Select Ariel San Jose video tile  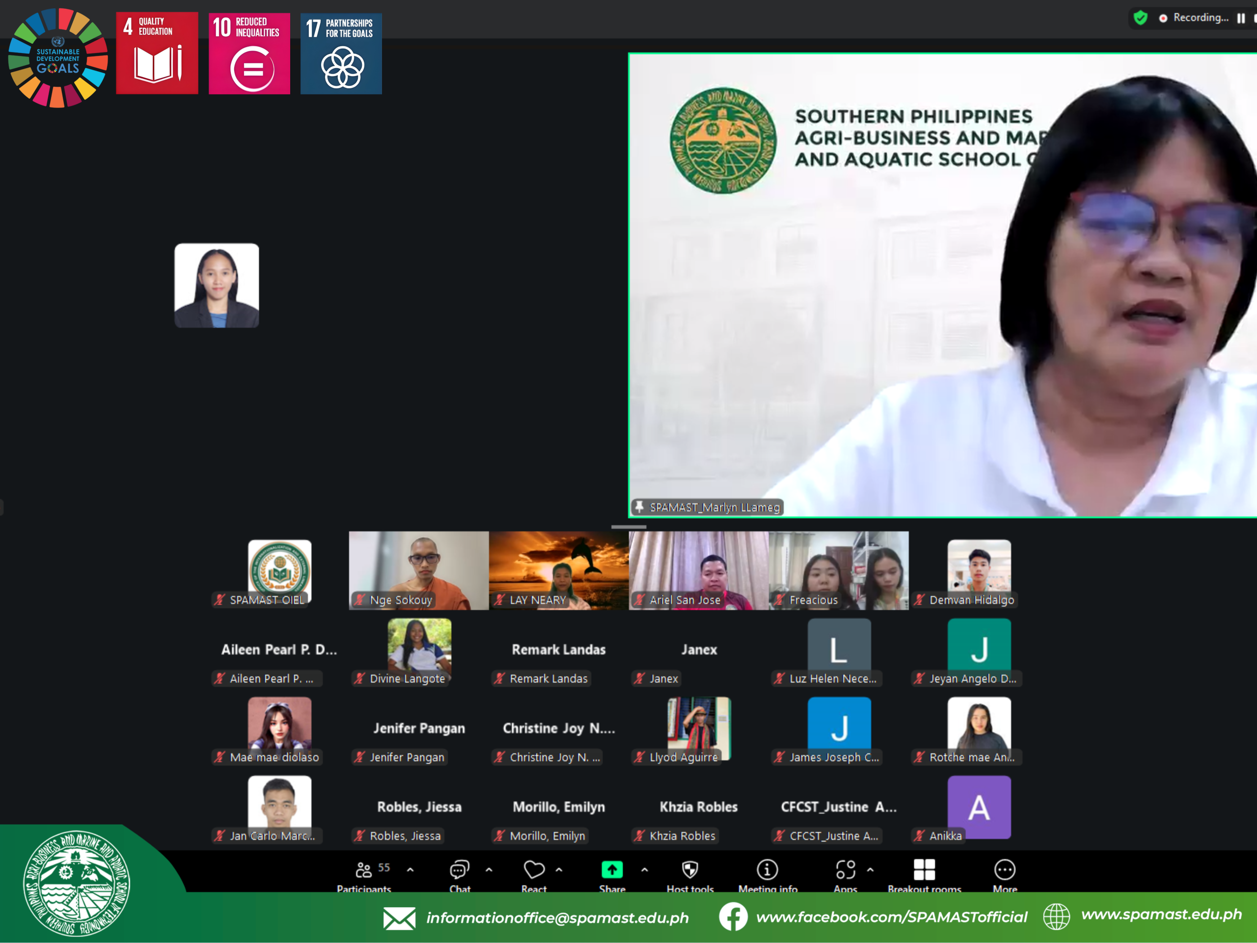point(698,570)
